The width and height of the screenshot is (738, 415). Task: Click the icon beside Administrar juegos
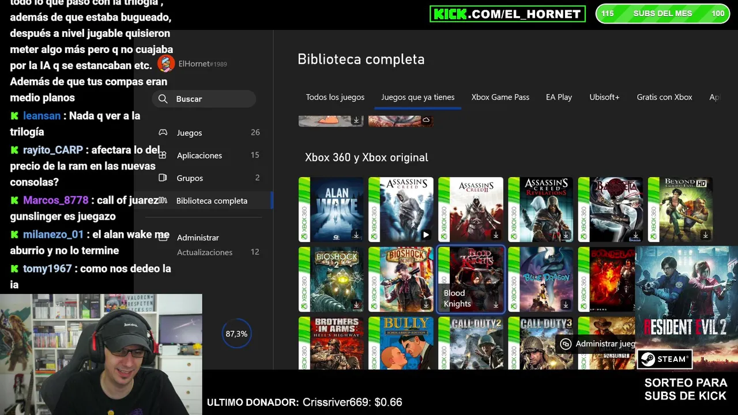pyautogui.click(x=566, y=344)
